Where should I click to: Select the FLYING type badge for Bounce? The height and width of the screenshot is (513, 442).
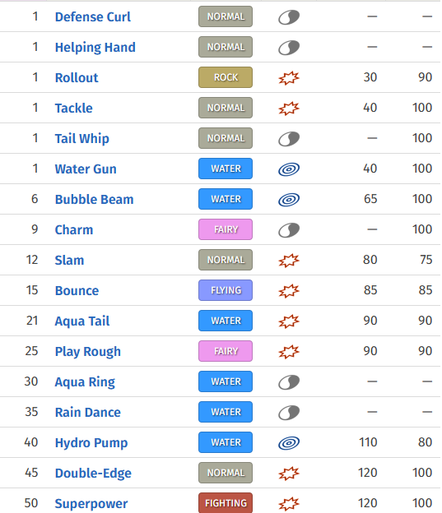click(226, 290)
